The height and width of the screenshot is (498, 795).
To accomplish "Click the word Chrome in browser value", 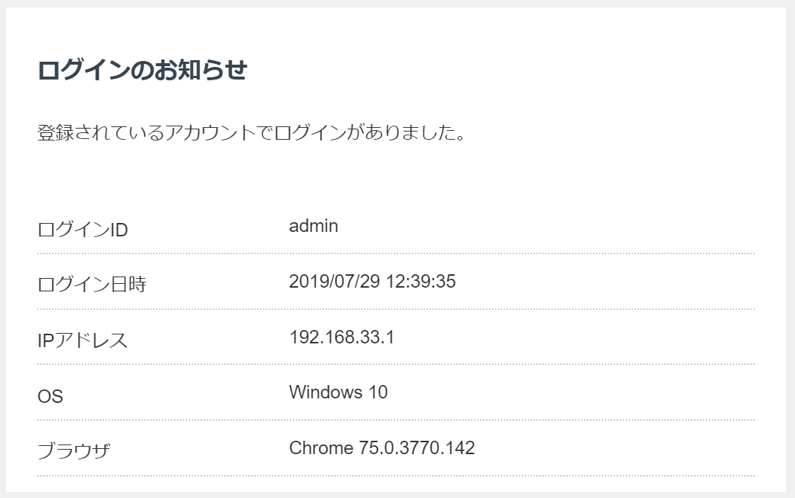I will coord(321,448).
